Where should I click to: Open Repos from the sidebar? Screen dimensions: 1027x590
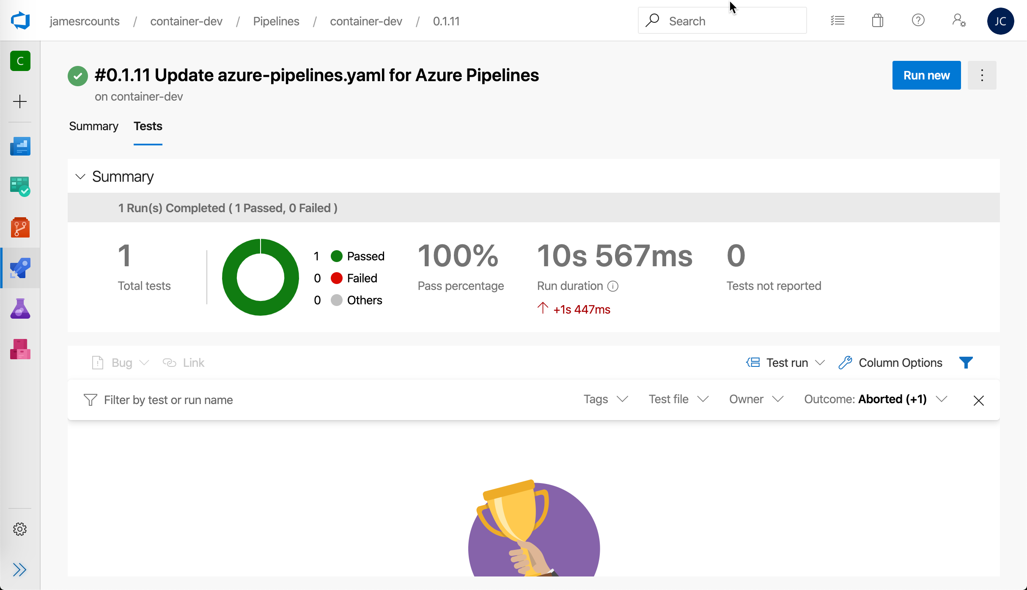point(20,227)
